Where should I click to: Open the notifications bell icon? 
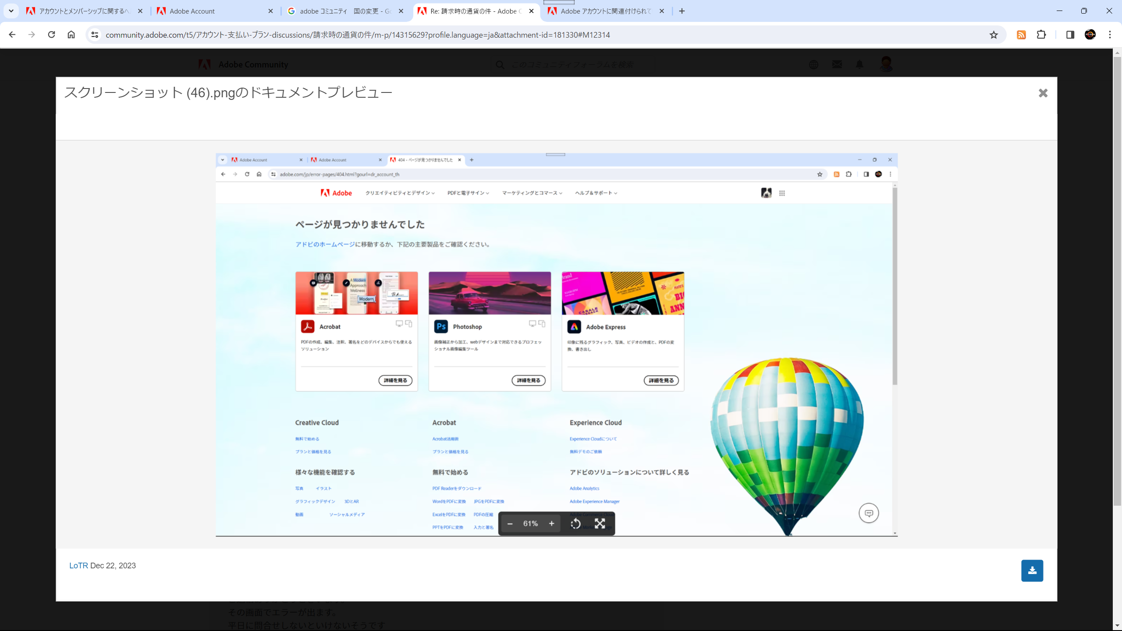point(859,64)
